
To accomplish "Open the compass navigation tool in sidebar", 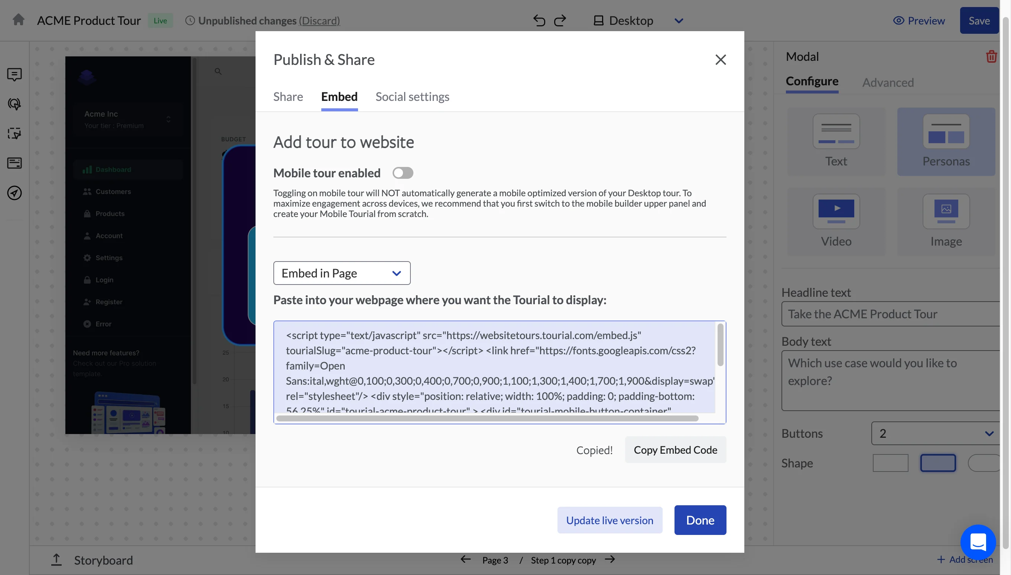I will click(14, 193).
